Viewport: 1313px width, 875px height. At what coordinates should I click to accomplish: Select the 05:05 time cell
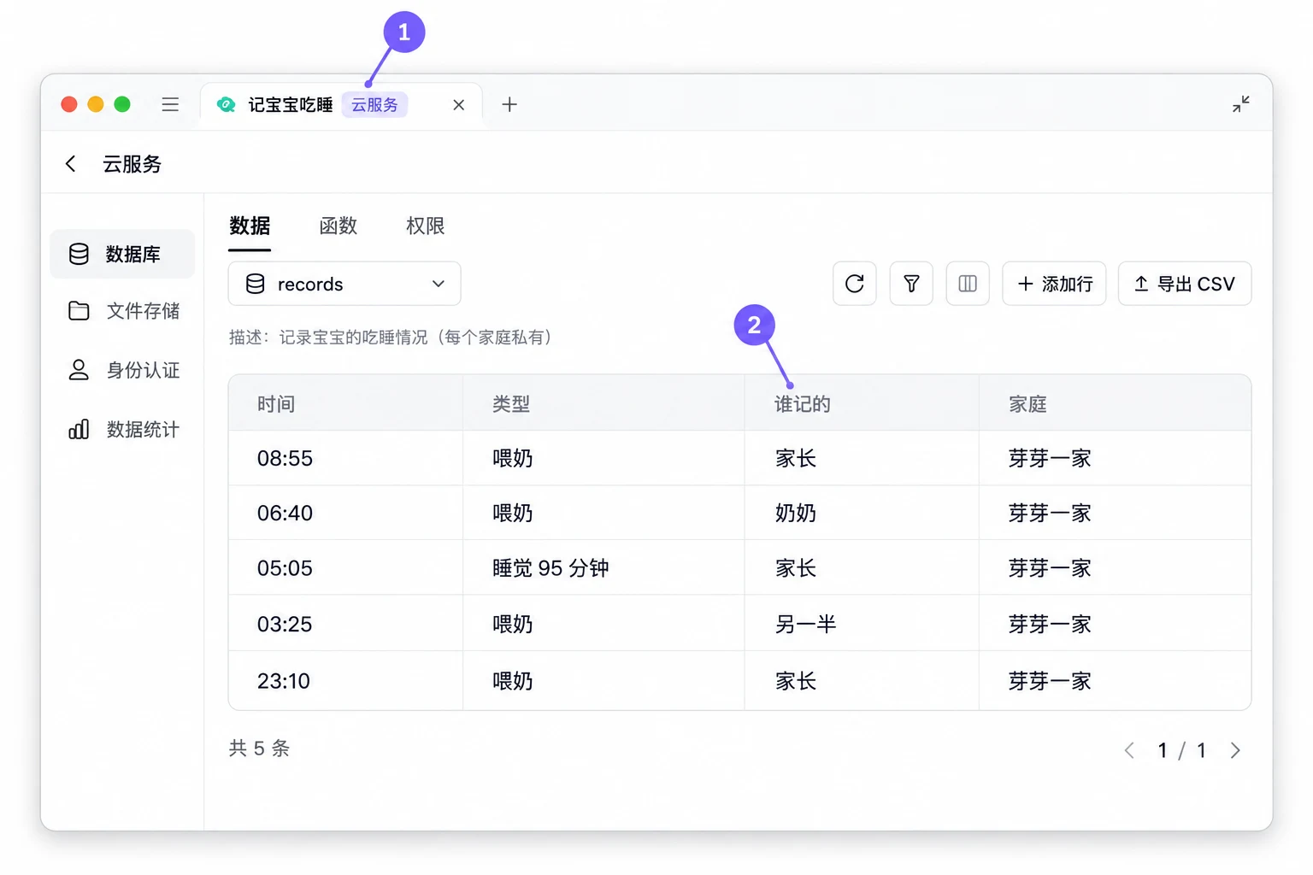[345, 568]
